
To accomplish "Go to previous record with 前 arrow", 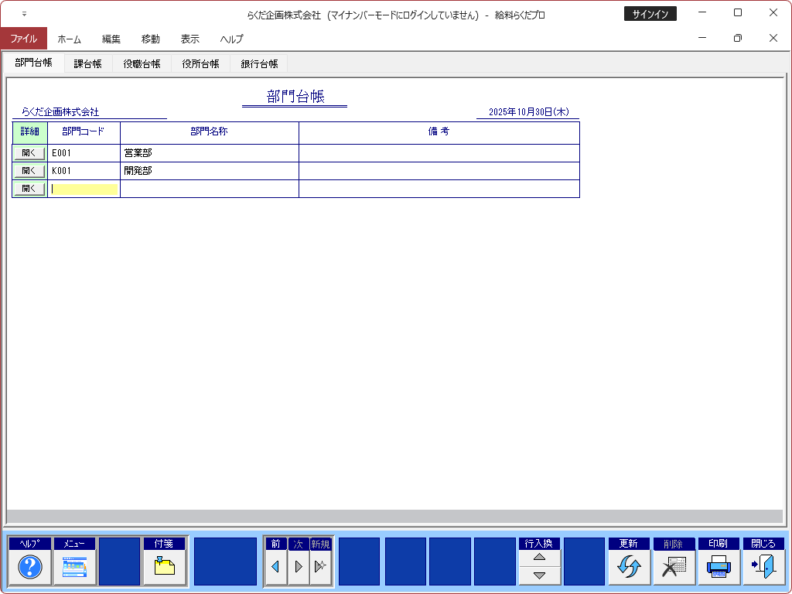I will (275, 567).
